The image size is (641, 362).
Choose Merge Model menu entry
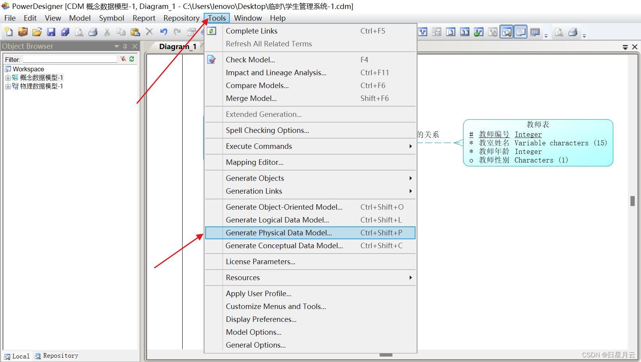pyautogui.click(x=310, y=98)
